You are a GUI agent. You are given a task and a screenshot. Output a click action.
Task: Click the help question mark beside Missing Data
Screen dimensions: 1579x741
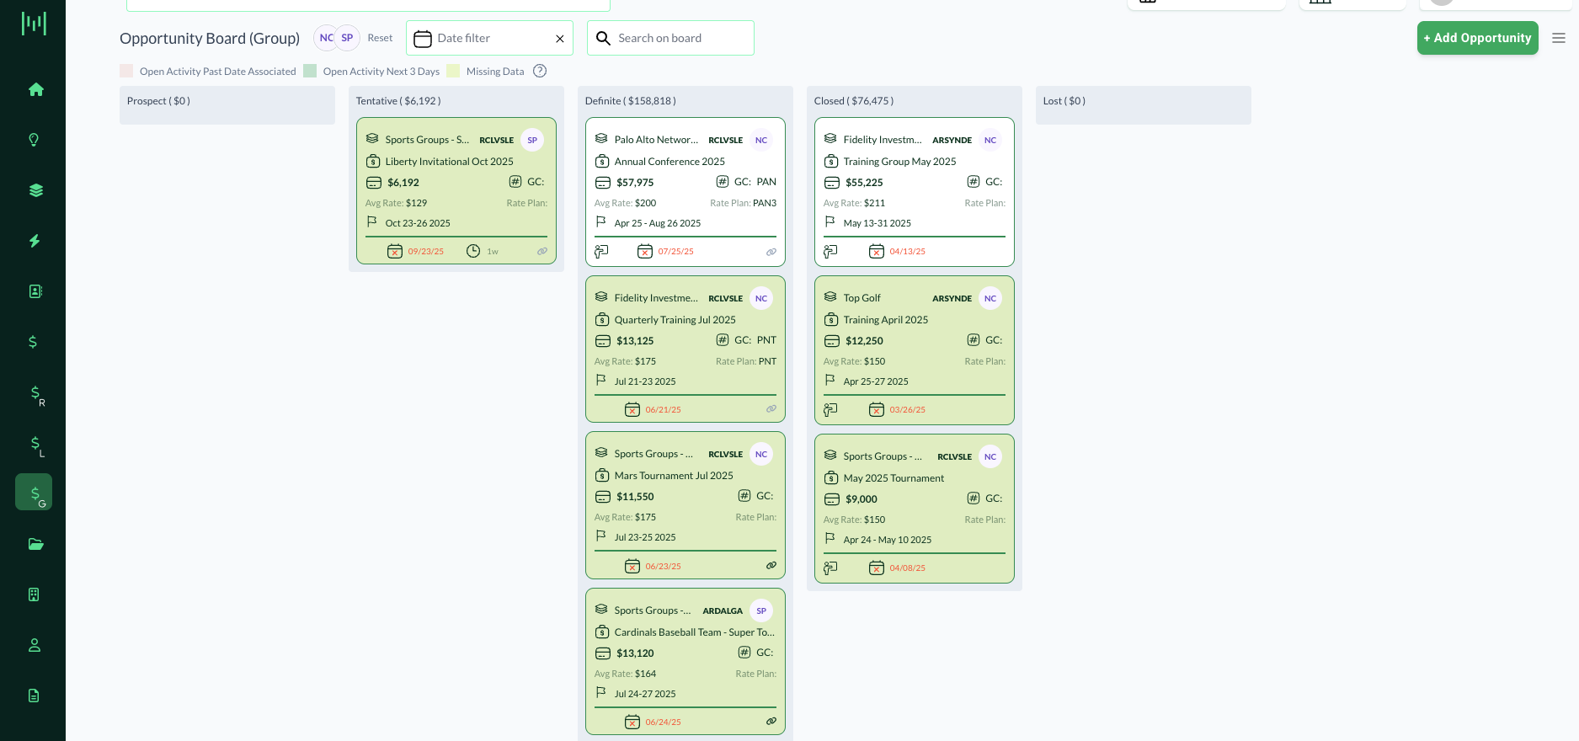point(540,71)
